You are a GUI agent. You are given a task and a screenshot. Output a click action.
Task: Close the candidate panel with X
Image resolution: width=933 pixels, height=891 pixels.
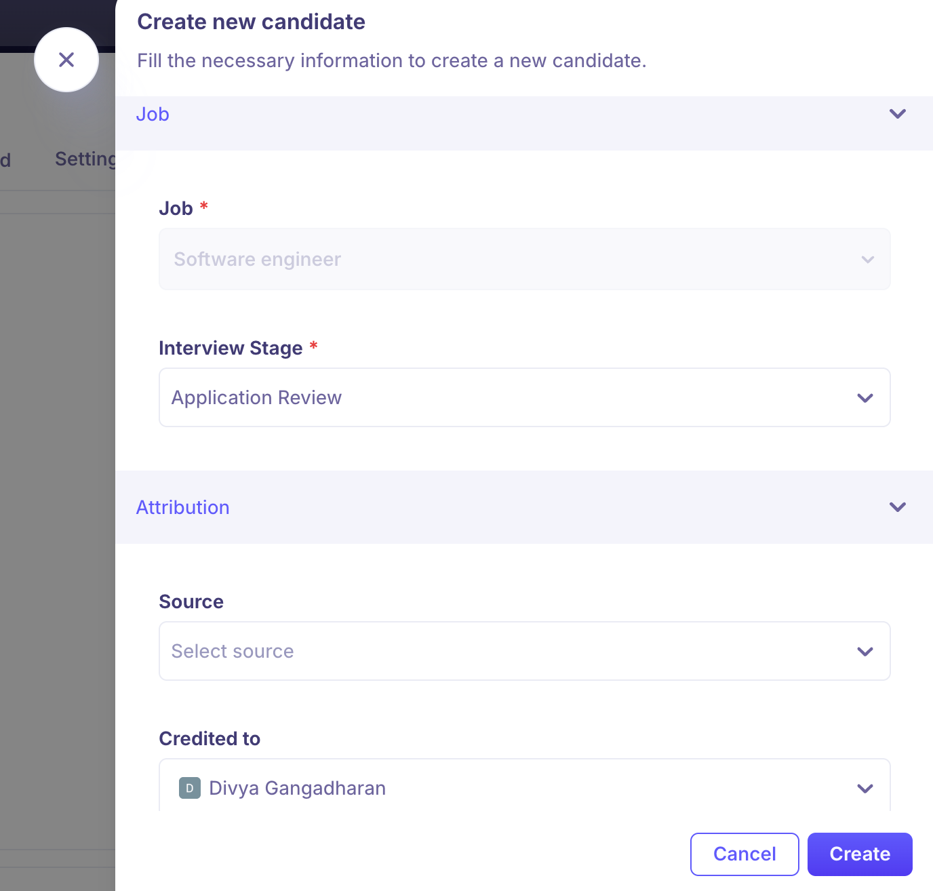point(66,60)
